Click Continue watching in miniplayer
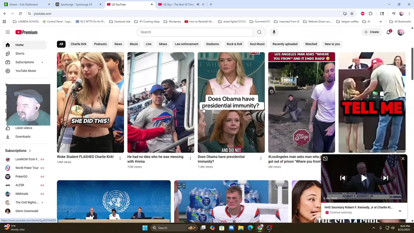This screenshot has height=233, width=414. 341,213
